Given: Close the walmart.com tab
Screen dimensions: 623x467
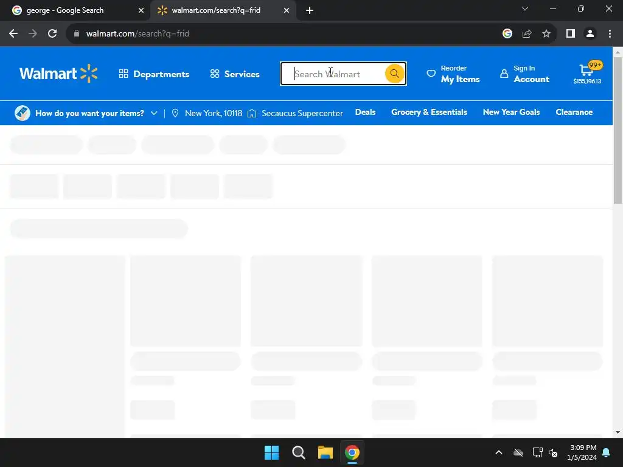Looking at the screenshot, I should pyautogui.click(x=287, y=10).
